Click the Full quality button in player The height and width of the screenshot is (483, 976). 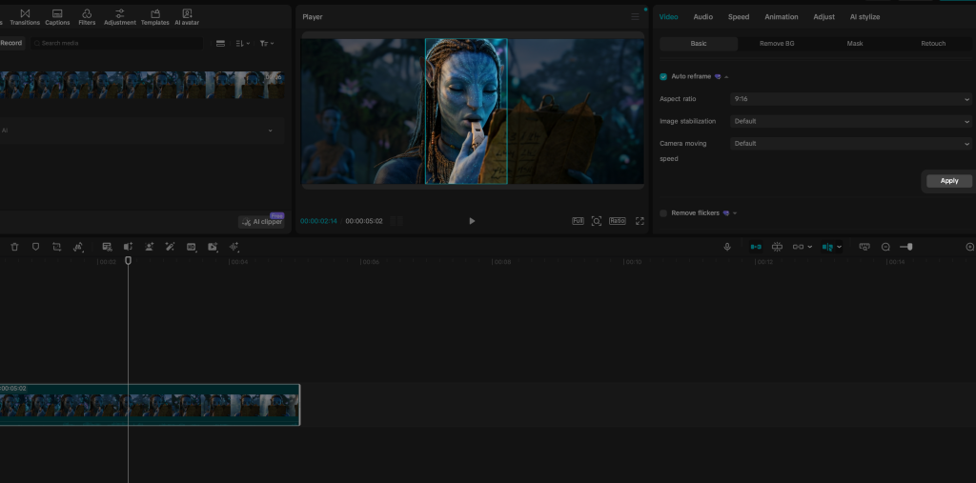click(x=578, y=221)
